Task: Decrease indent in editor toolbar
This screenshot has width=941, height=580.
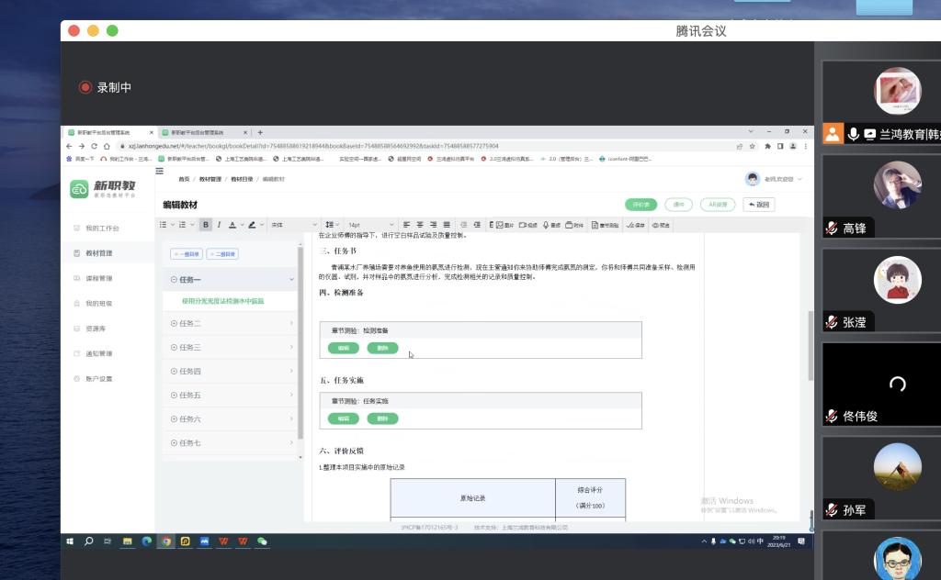Action: [x=463, y=225]
